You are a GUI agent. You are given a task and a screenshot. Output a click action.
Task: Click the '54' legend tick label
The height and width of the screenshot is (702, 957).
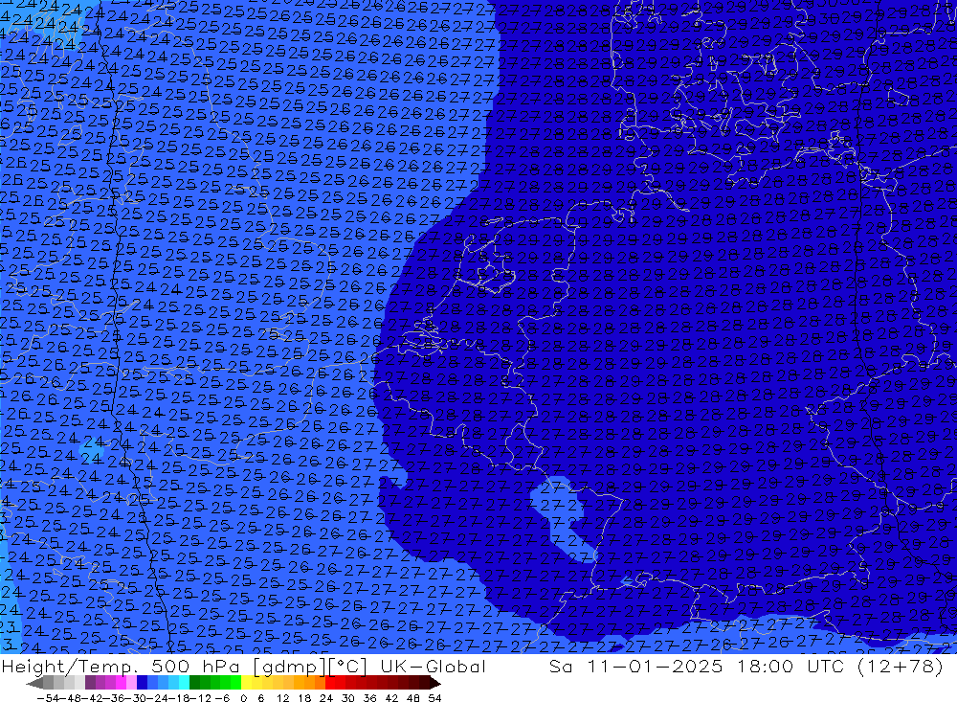pyautogui.click(x=434, y=698)
